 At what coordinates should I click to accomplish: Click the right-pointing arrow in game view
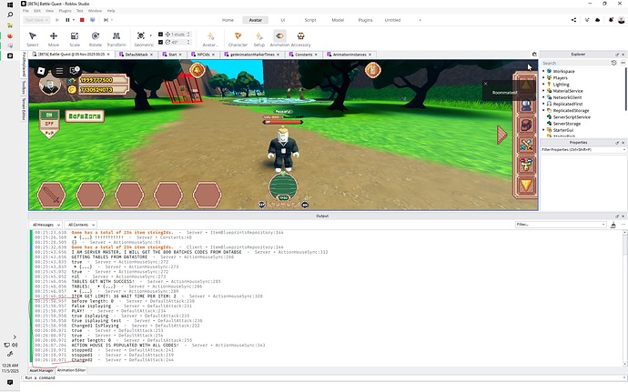[501, 135]
